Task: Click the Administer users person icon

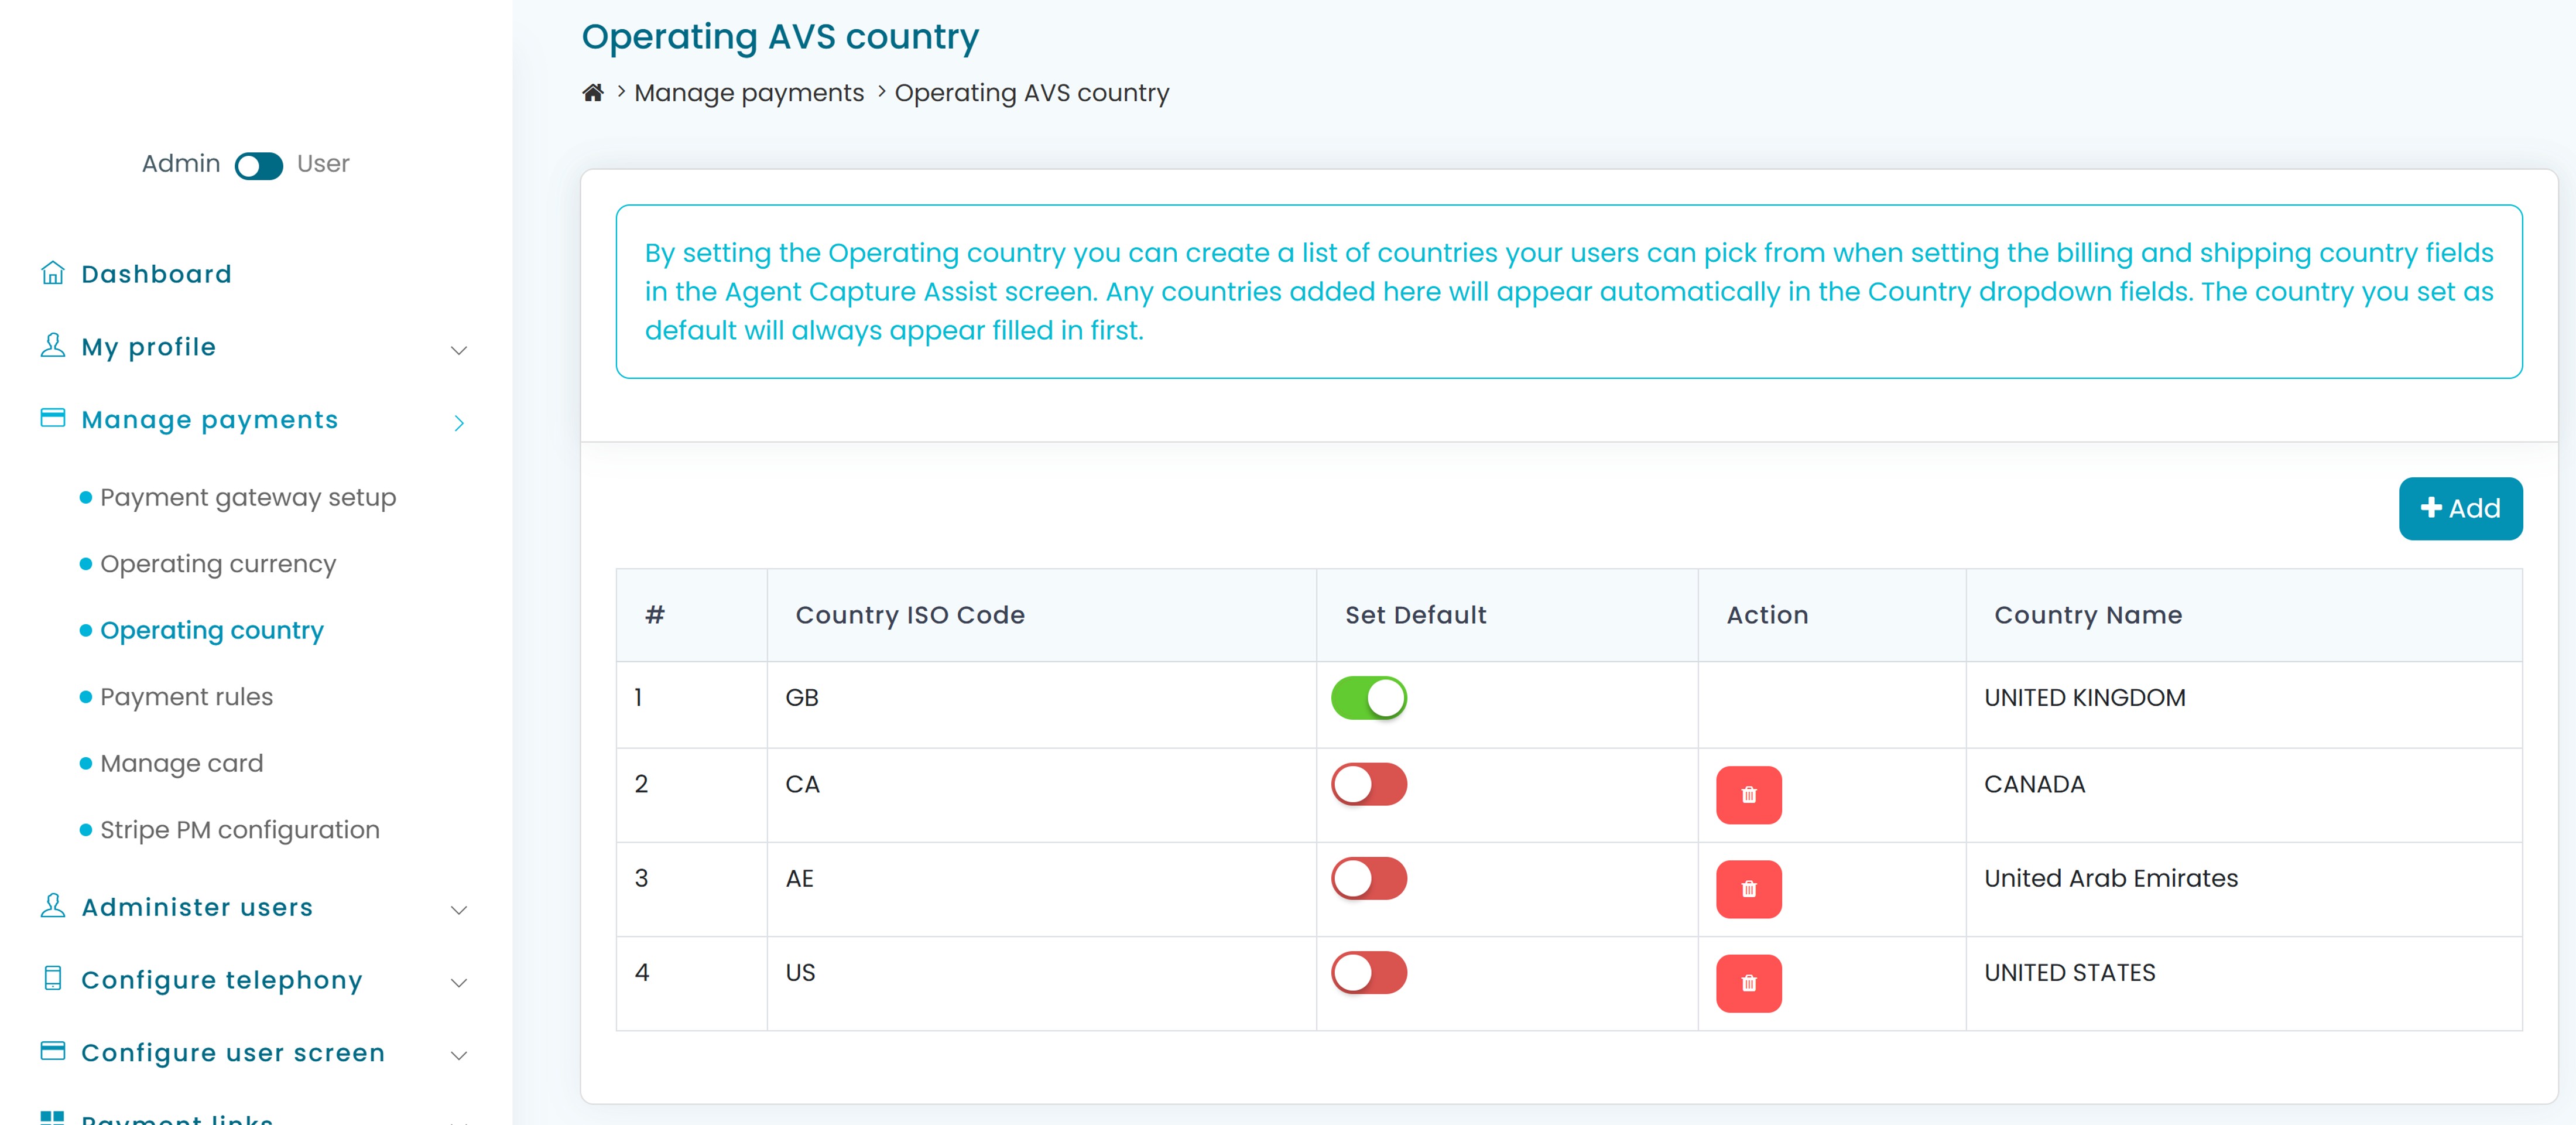Action: (x=52, y=906)
